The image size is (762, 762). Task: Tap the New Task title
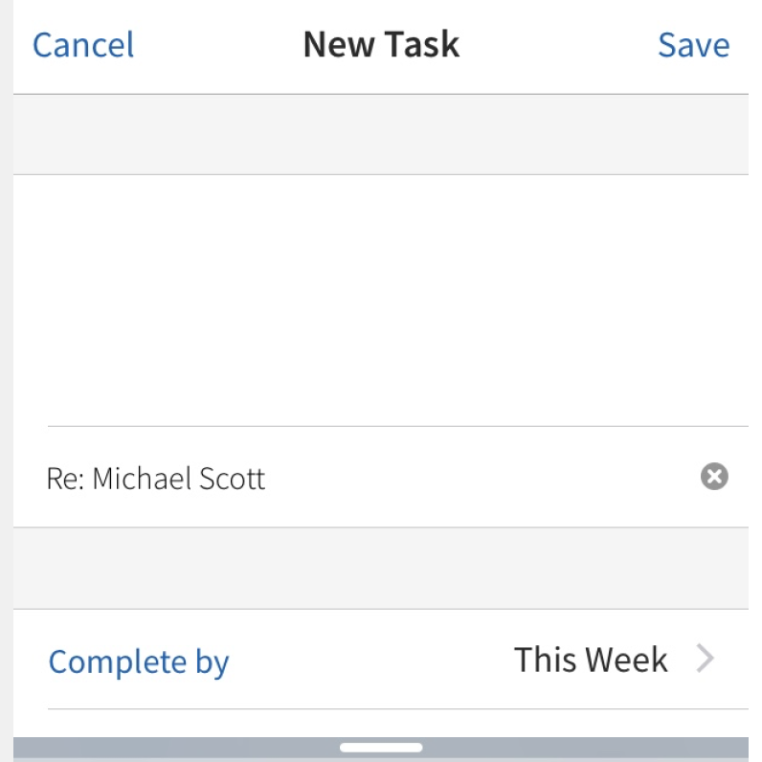(381, 44)
